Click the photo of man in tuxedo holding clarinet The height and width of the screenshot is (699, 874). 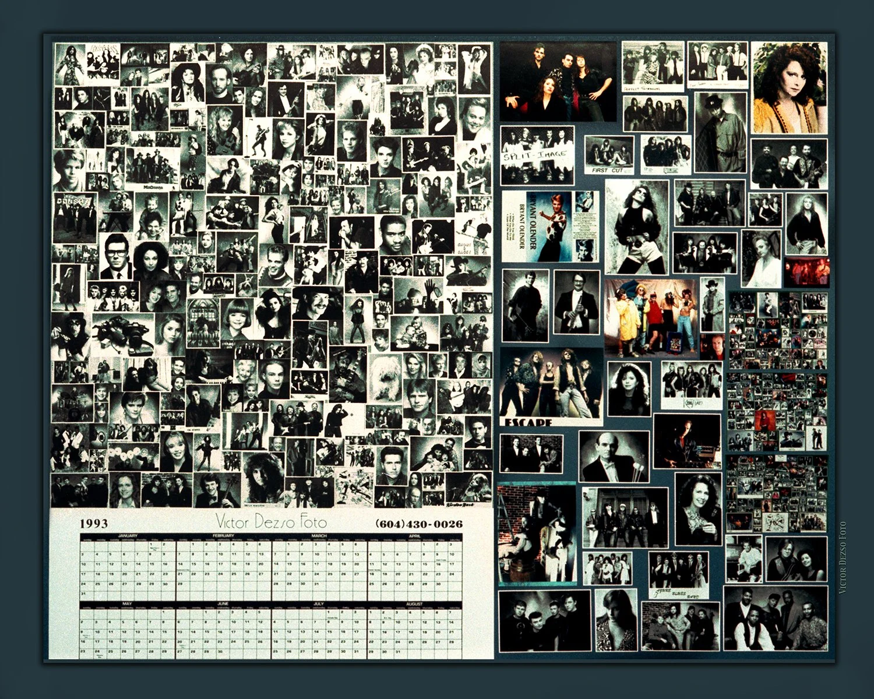tap(576, 302)
